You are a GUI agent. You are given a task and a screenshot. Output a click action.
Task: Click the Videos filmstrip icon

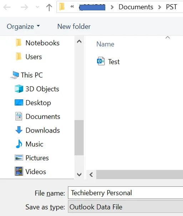coord(19,171)
